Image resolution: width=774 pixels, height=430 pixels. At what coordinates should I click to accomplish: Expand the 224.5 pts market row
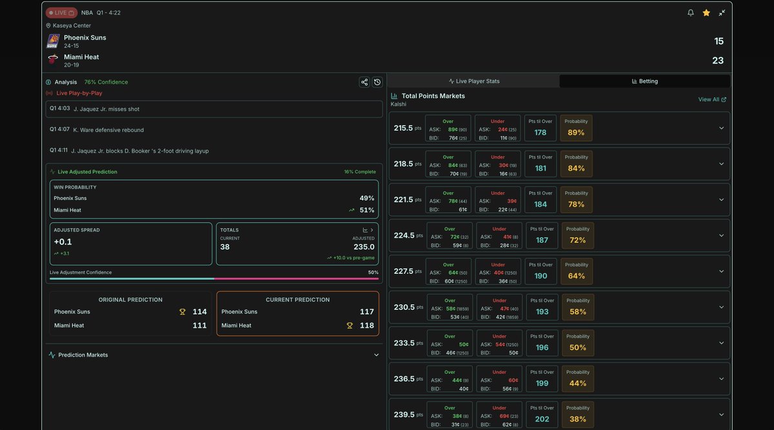[x=722, y=235]
